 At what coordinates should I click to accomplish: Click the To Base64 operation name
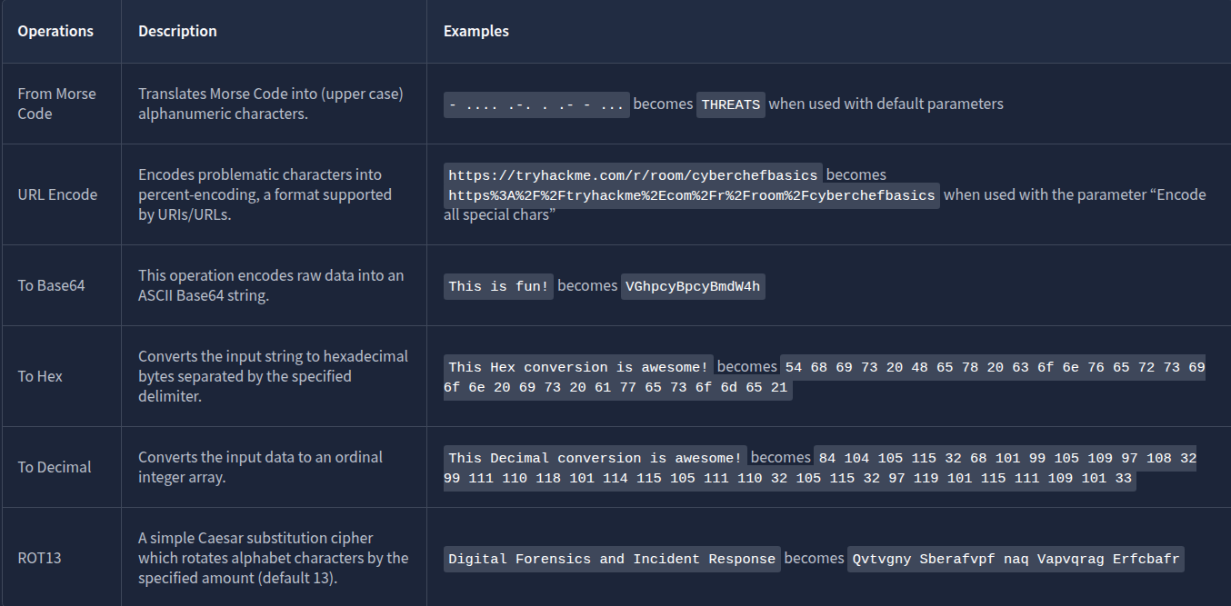52,285
